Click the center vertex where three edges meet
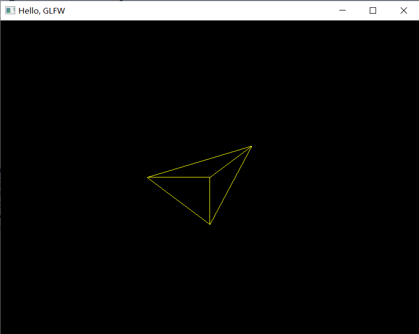The width and height of the screenshot is (419, 334). pyautogui.click(x=211, y=177)
